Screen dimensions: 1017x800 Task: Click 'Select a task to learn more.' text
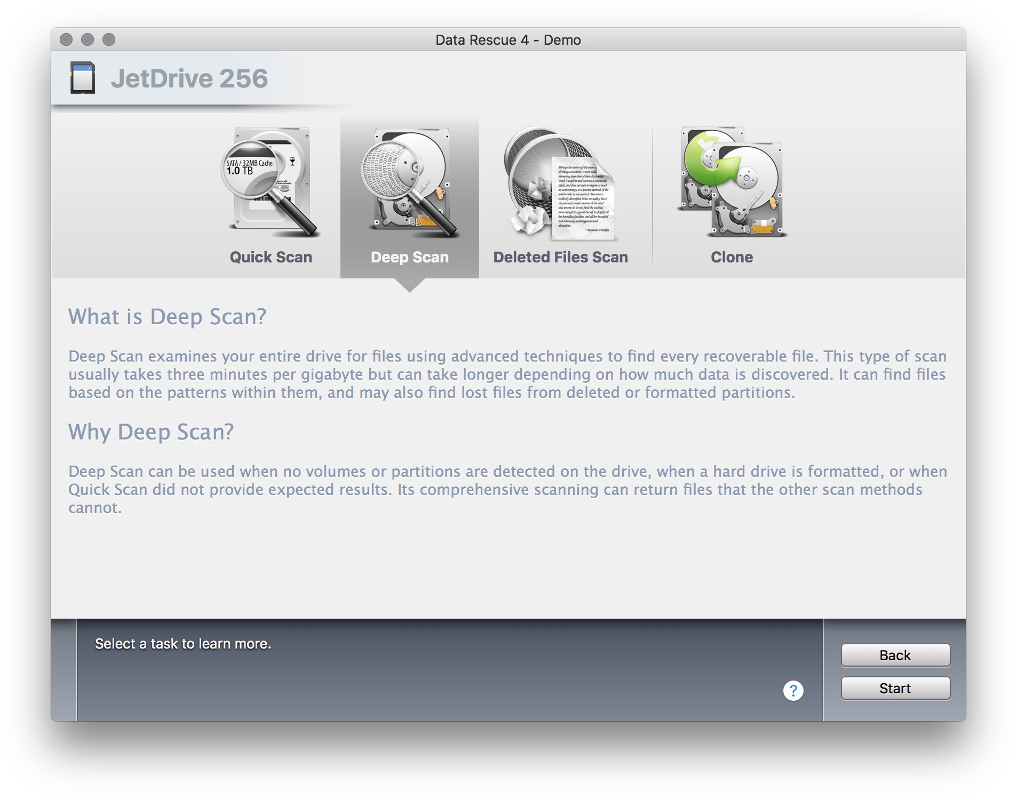183,644
